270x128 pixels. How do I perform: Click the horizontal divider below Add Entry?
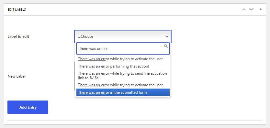pos(135,121)
